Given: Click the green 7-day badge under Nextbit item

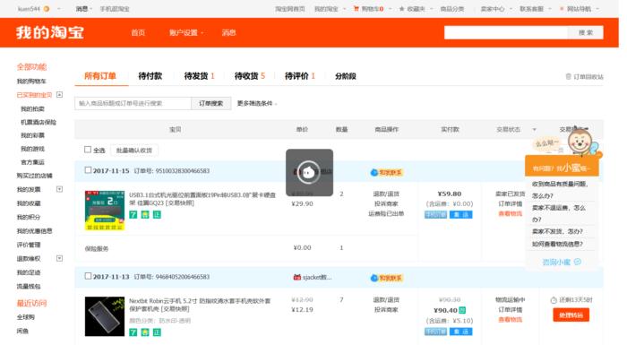Looking at the screenshot, I should (x=133, y=332).
